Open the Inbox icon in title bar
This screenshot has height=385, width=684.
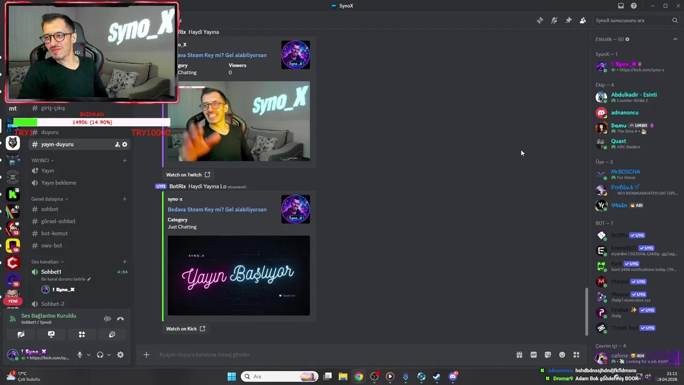click(x=620, y=6)
